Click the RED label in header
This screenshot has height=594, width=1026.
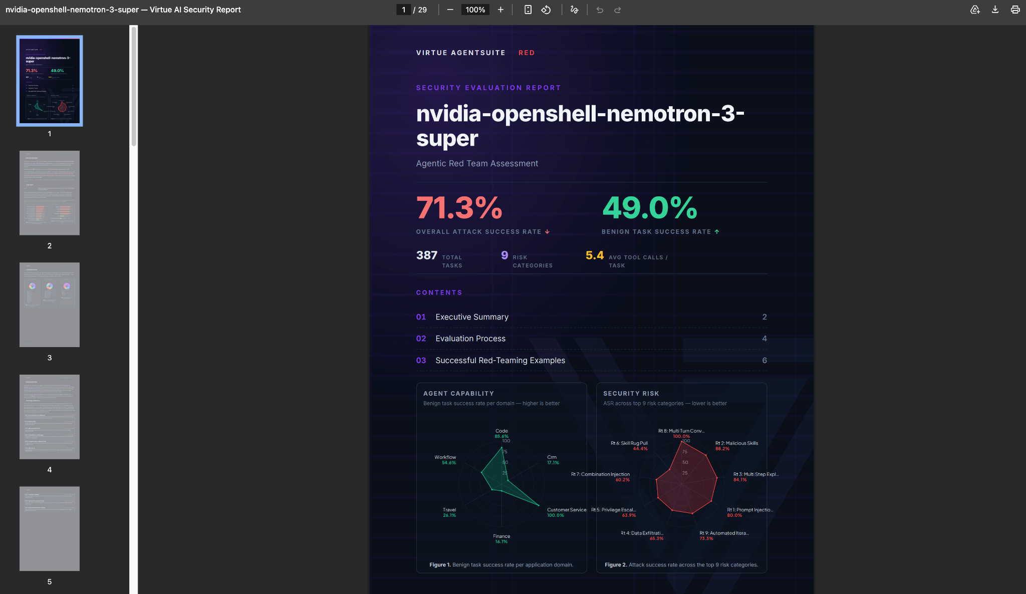click(x=527, y=53)
